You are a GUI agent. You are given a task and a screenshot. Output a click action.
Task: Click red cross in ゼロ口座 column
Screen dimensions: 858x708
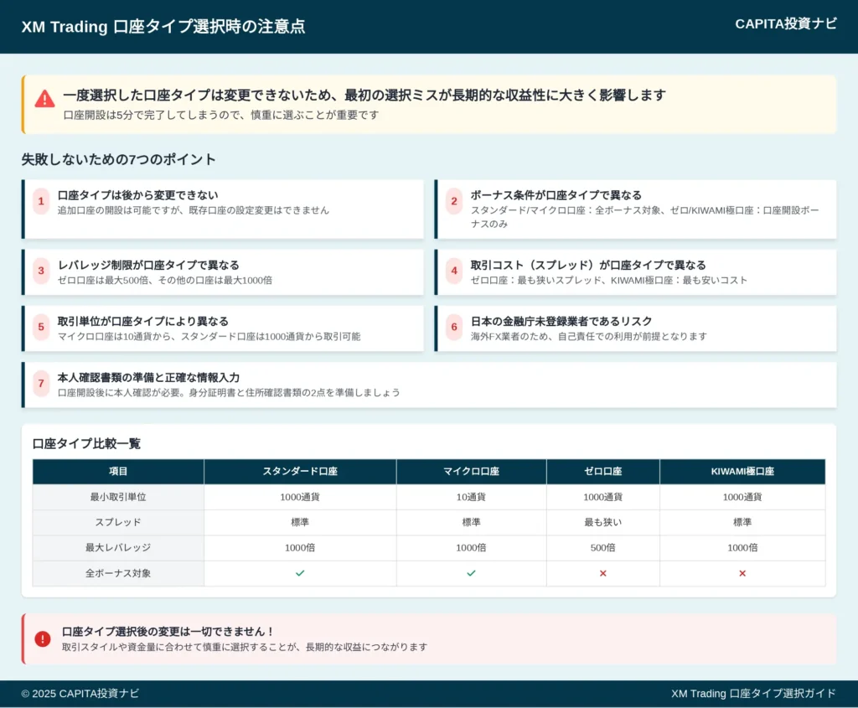click(603, 573)
